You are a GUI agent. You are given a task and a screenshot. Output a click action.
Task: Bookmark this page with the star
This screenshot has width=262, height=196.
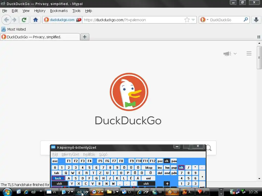(187, 20)
